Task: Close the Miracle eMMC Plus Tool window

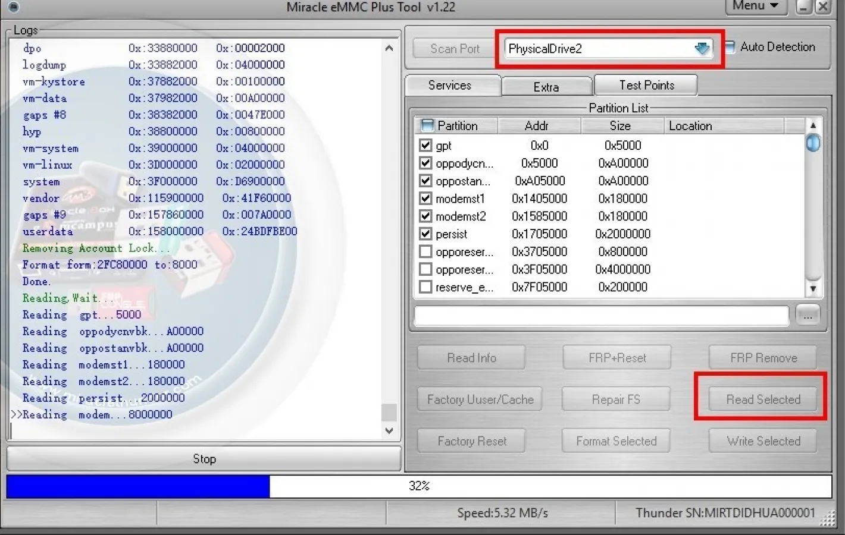Action: point(822,7)
